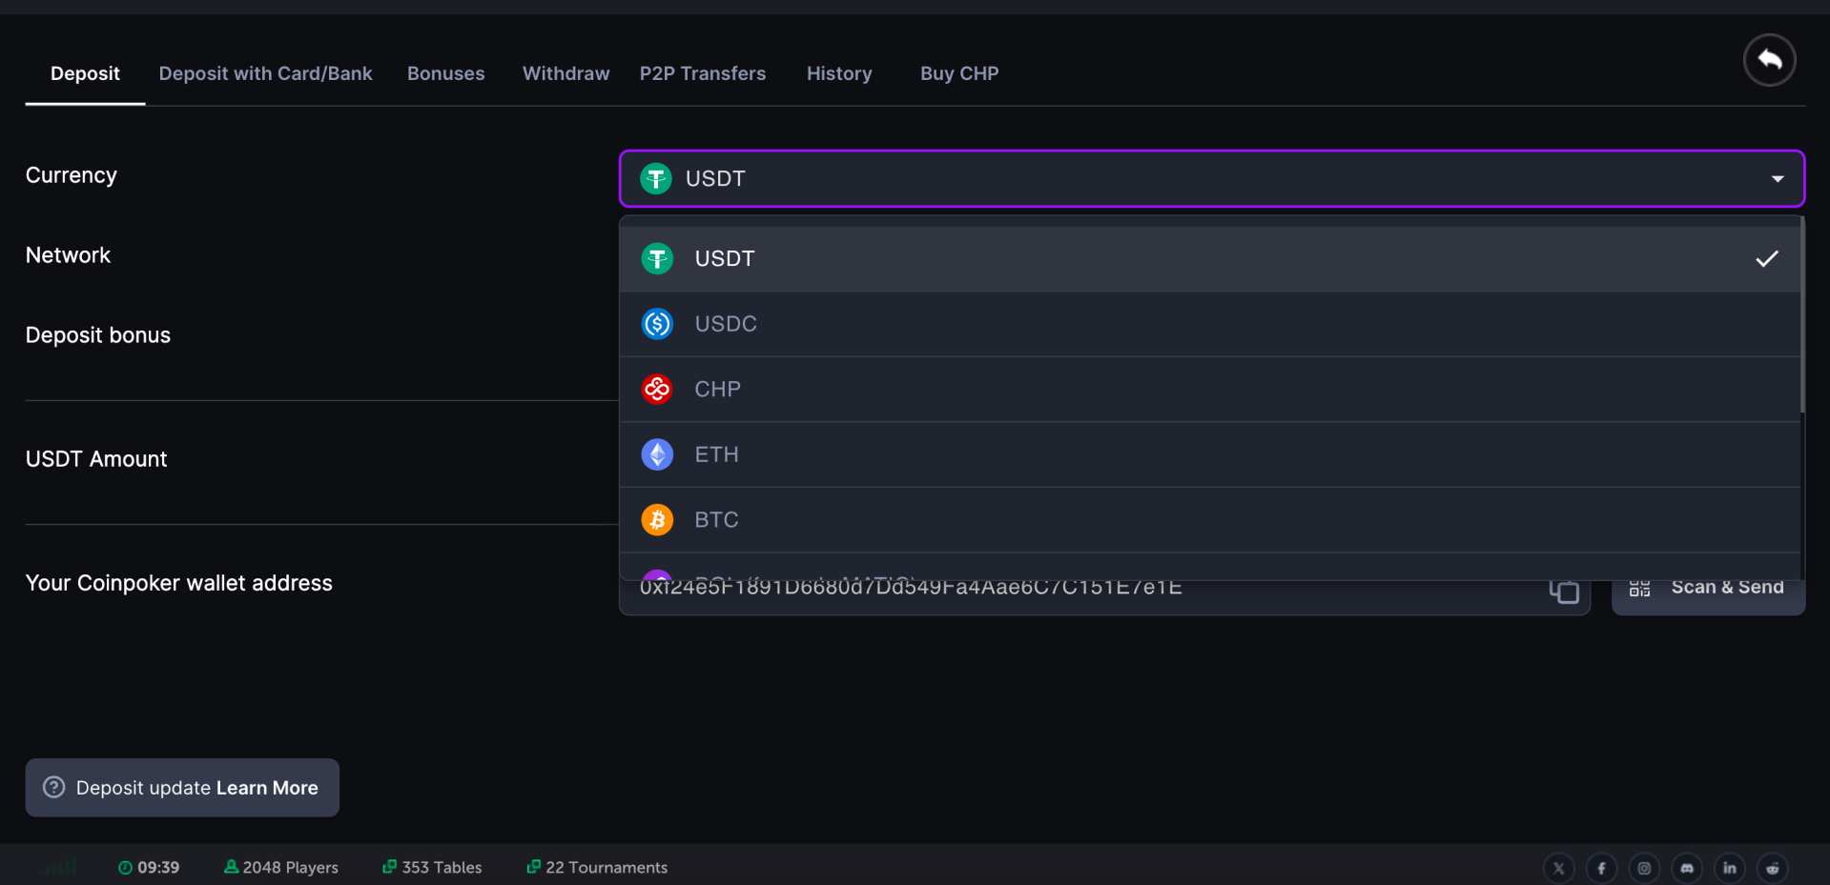
Task: Switch to the Withdraw tab
Action: click(565, 73)
